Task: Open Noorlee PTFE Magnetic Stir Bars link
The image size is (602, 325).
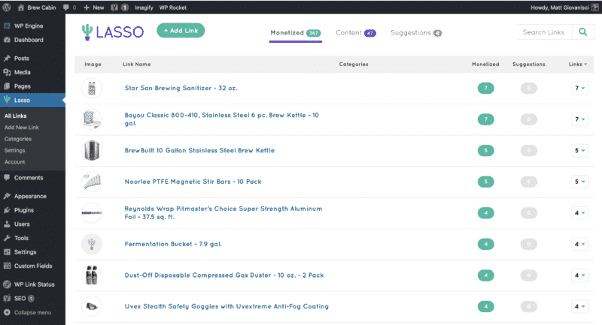Action: pos(193,182)
